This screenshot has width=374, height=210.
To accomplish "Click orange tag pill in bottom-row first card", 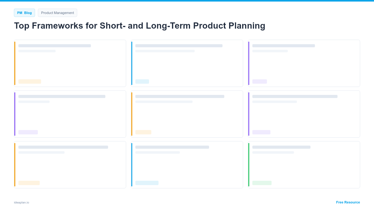I will (x=29, y=183).
